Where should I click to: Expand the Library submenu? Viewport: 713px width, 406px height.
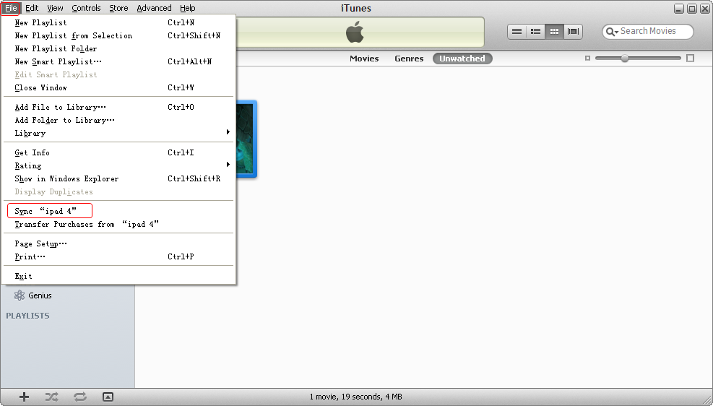tap(118, 133)
